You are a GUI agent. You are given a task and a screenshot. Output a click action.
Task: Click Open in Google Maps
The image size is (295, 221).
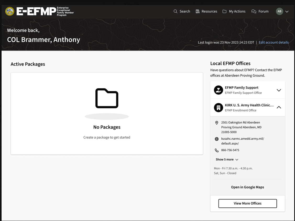pos(248,187)
